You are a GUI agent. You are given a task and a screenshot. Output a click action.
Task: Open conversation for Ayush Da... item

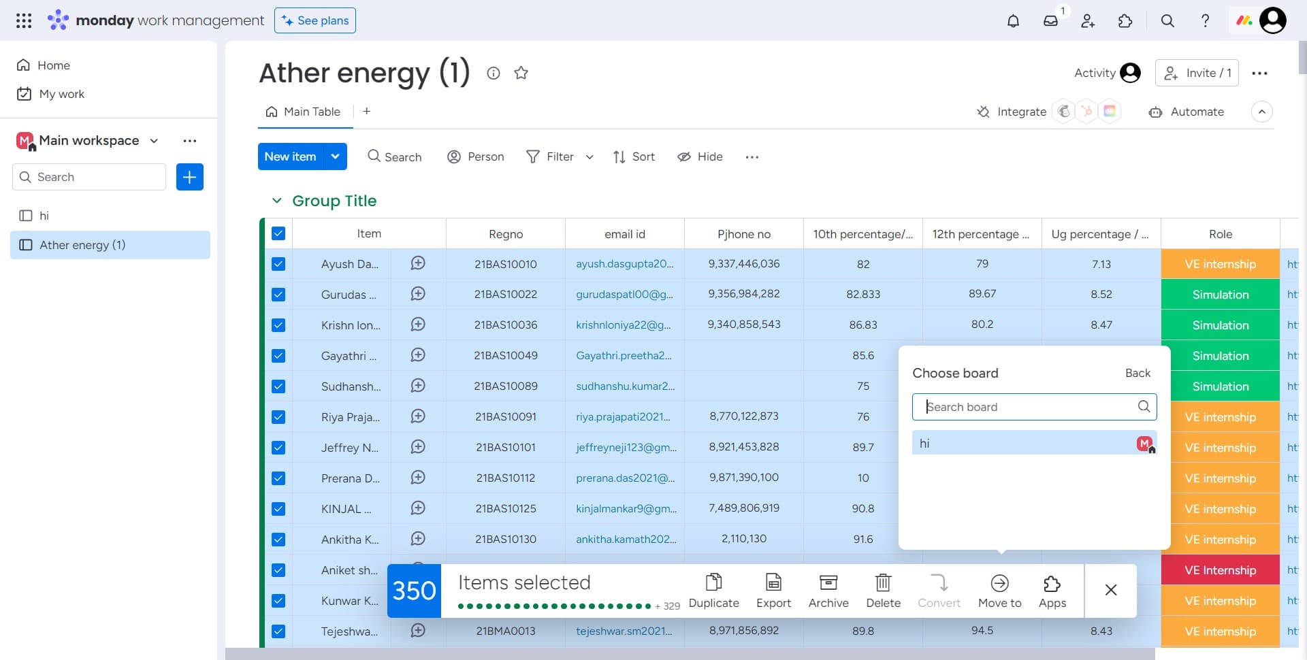click(x=418, y=263)
